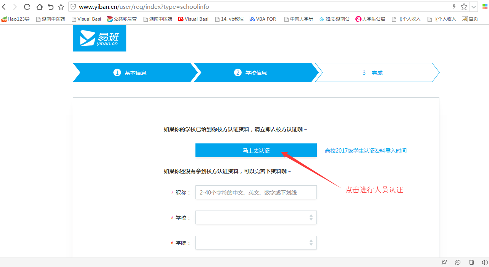
Task: Click the trash icon in status bar
Action: pyautogui.click(x=472, y=262)
